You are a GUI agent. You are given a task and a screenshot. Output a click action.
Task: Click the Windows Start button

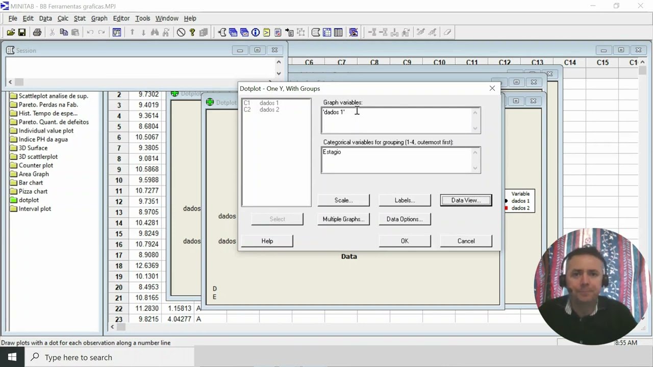click(12, 357)
